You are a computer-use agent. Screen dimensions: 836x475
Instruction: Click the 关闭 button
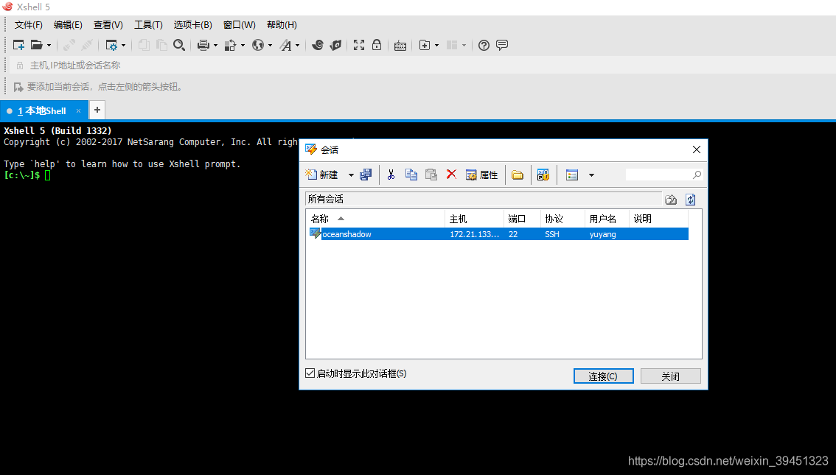tap(670, 376)
